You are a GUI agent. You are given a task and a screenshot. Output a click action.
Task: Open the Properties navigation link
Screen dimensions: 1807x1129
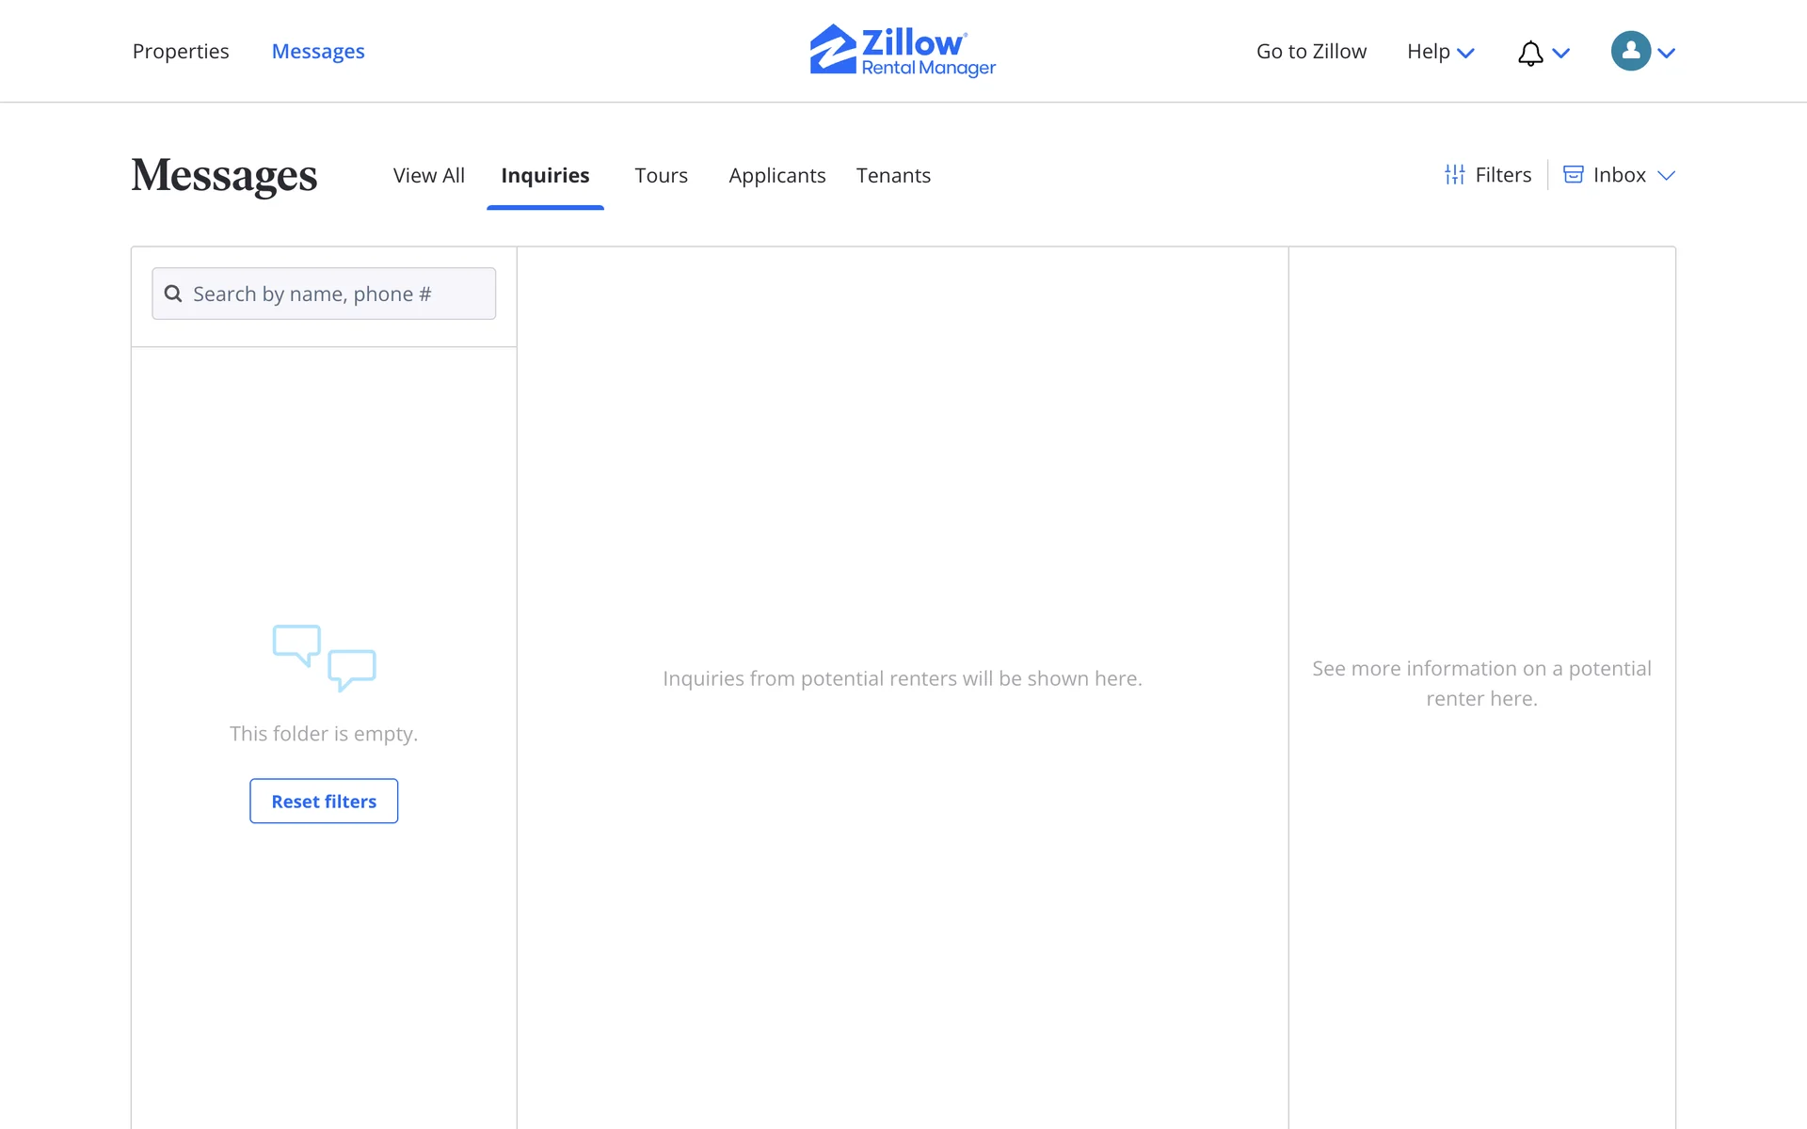[x=181, y=52]
